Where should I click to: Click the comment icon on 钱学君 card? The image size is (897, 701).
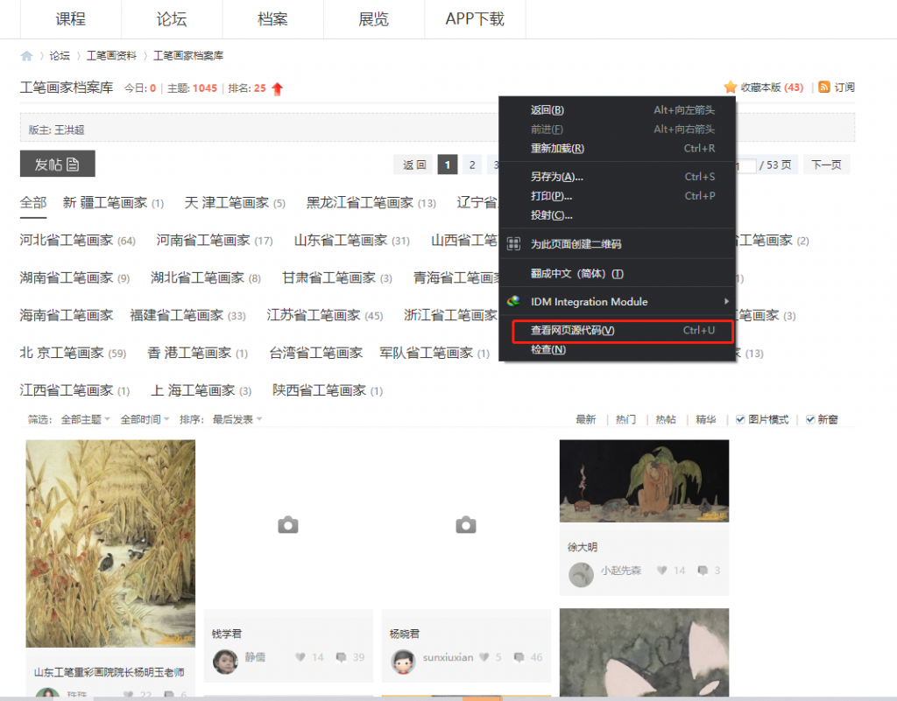tap(341, 657)
